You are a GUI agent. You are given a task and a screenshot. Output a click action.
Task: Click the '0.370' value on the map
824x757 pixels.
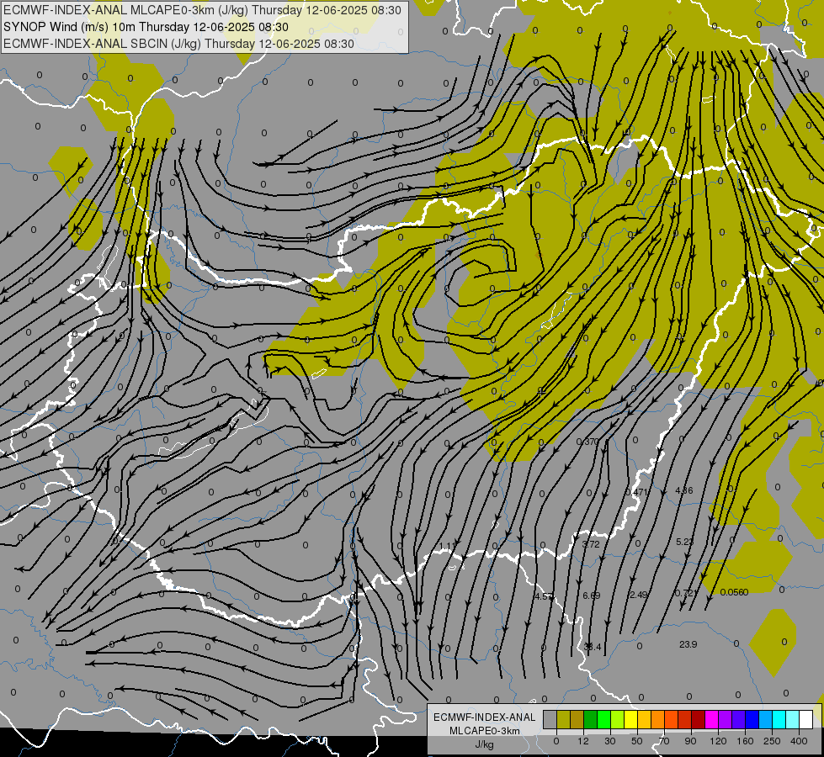point(587,442)
